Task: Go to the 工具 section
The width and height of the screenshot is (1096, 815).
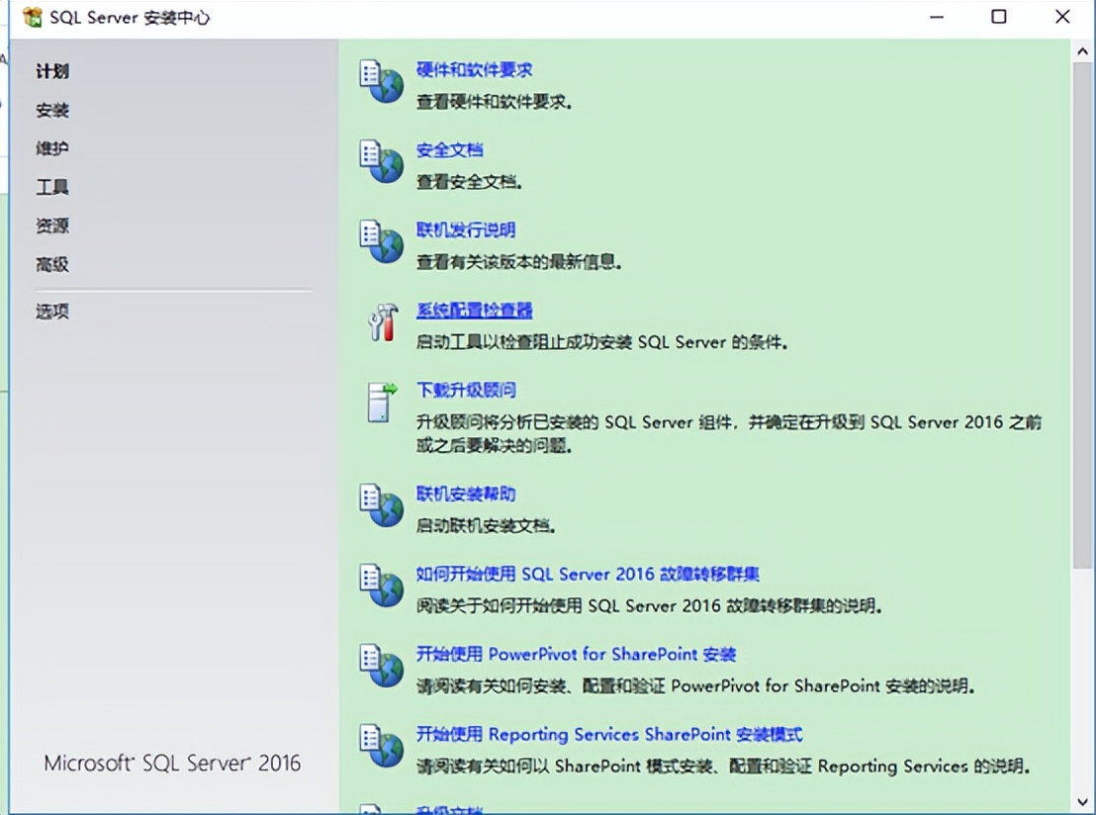Action: tap(52, 187)
